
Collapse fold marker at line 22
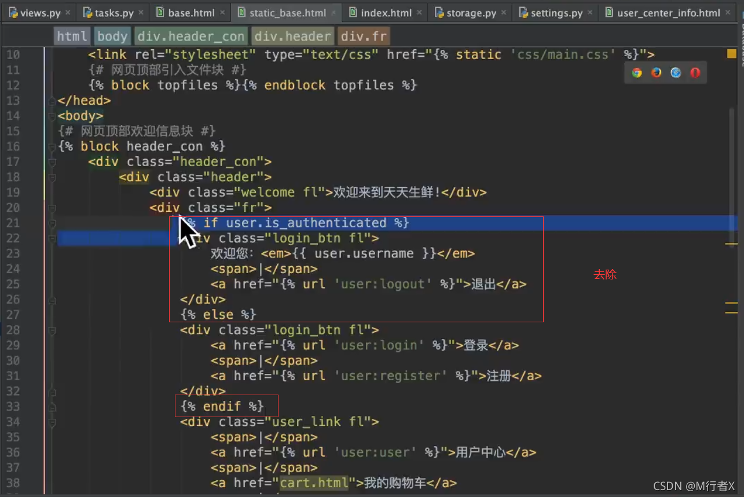pyautogui.click(x=52, y=238)
